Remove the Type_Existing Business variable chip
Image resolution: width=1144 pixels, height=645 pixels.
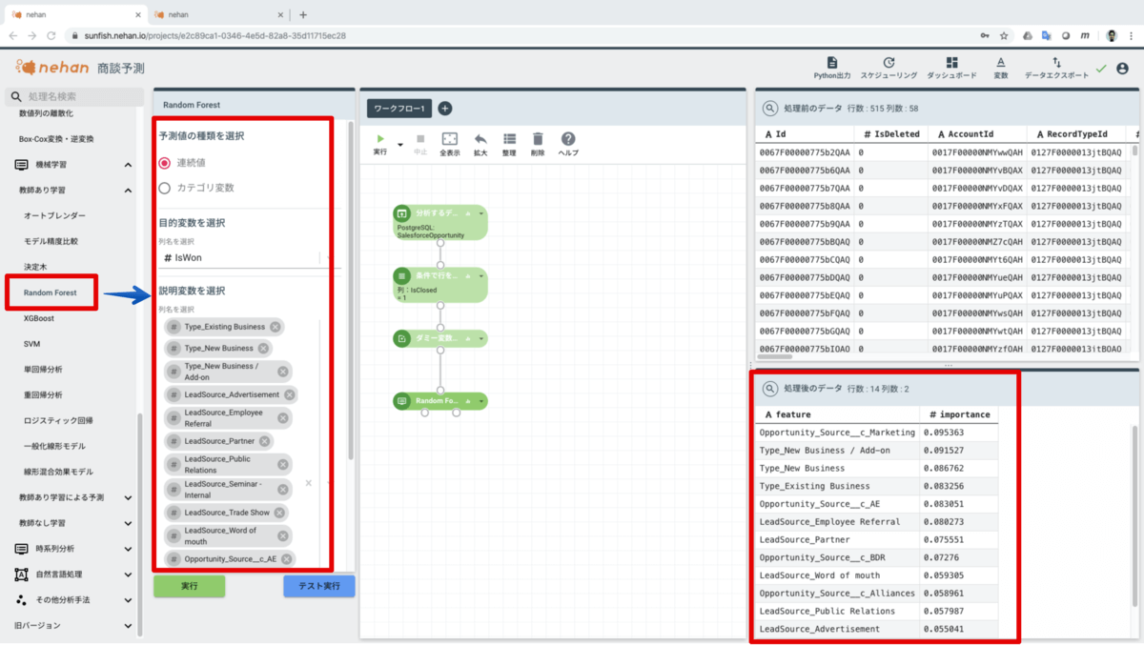(x=275, y=327)
